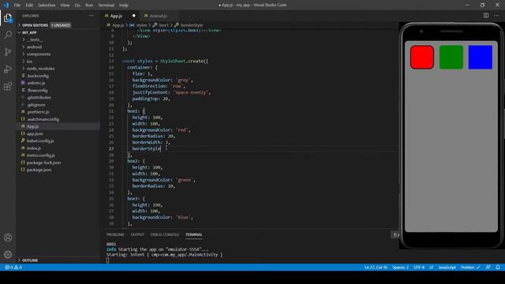Screen dimensions: 505x284
Task: Open the Selection menu
Action: coord(47,6)
